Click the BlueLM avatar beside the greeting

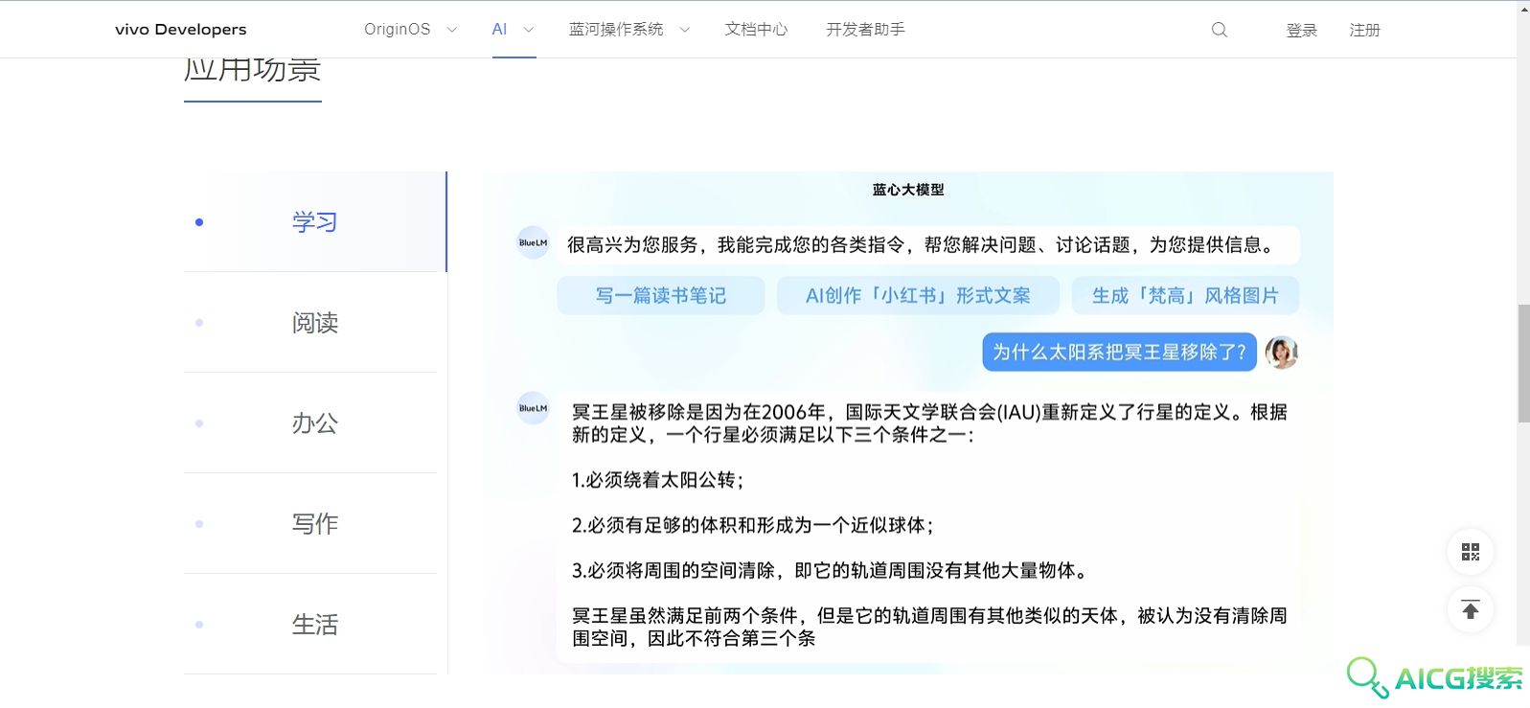[x=533, y=242]
